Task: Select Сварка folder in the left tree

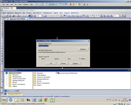Action: pos(15,86)
